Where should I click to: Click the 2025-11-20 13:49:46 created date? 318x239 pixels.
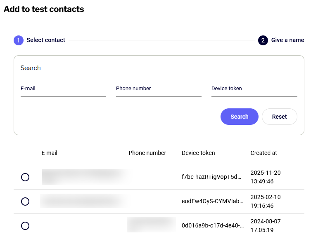coord(265,177)
